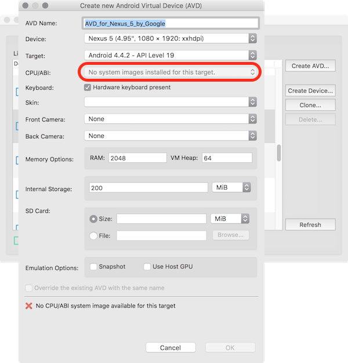Image resolution: width=348 pixels, height=363 pixels.
Task: Uncheck Hardware keyboard present
Action: point(88,87)
